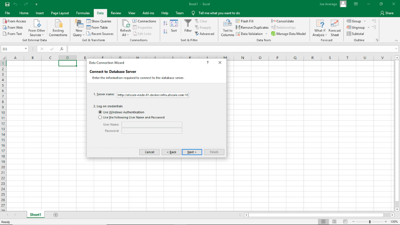
Task: Open the Review ribbon tab
Action: (116, 13)
